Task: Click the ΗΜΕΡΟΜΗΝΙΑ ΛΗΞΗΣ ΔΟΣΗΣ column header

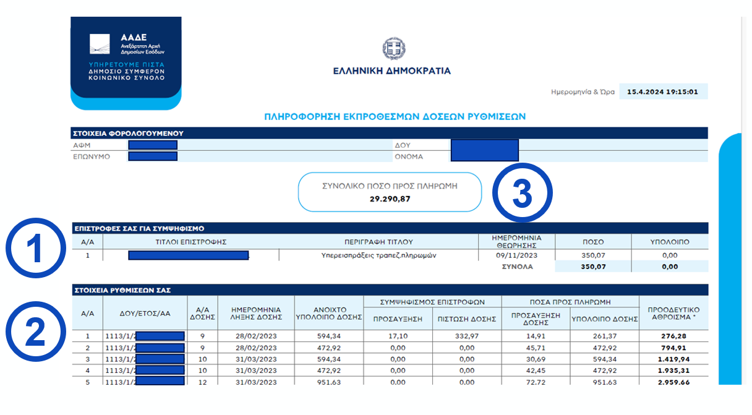Action: (256, 314)
